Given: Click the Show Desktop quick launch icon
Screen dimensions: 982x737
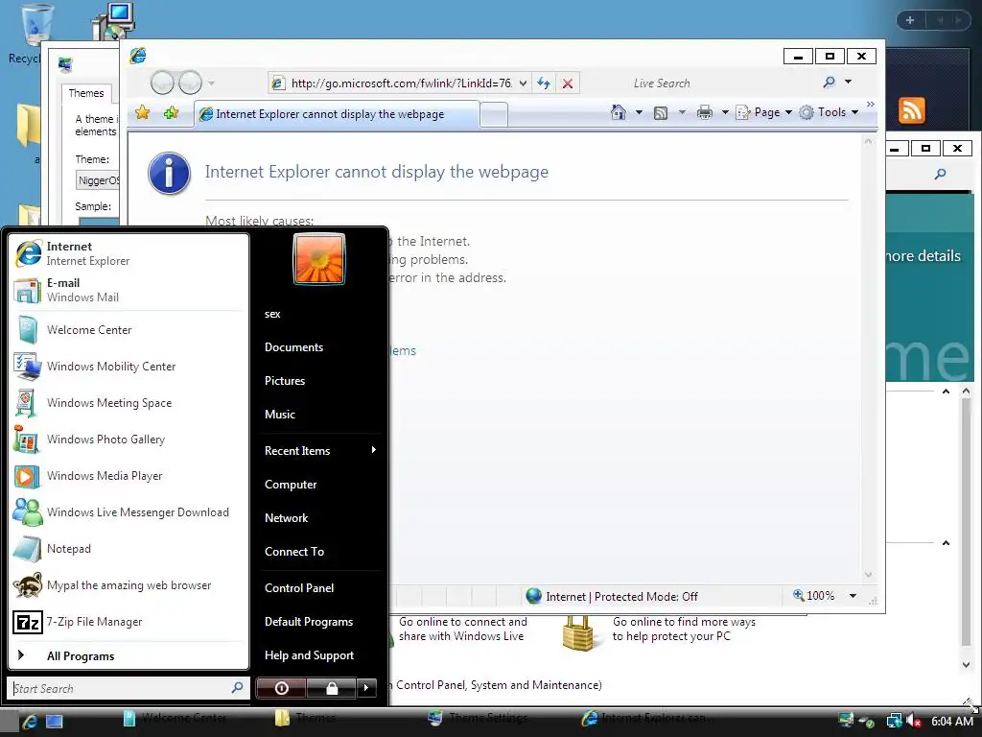Looking at the screenshot, I should [55, 722].
